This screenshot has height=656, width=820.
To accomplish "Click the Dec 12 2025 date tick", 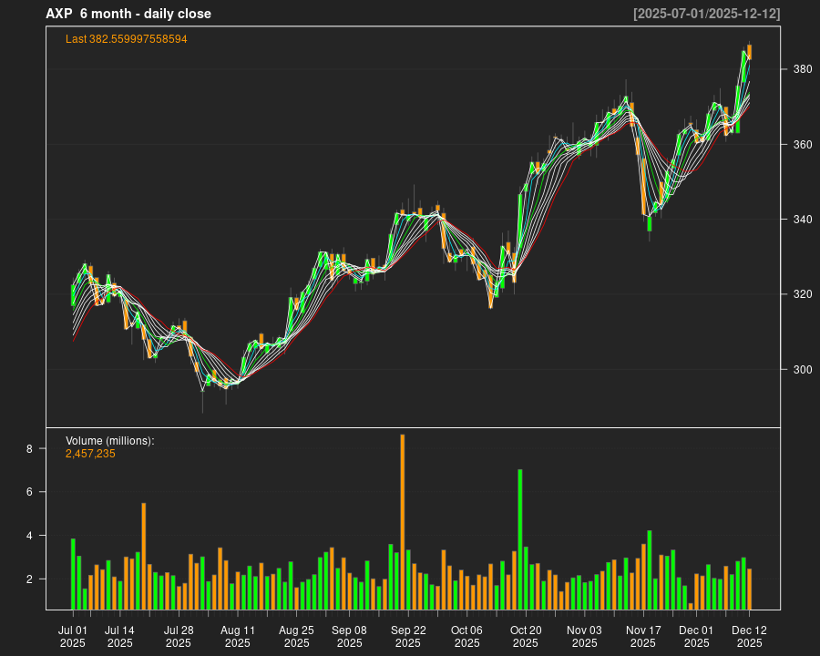I will tap(749, 636).
